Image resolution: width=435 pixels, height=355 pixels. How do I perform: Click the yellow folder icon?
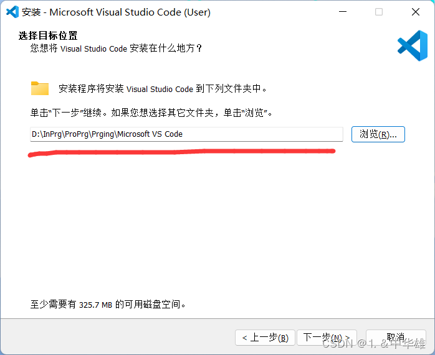[x=40, y=88]
